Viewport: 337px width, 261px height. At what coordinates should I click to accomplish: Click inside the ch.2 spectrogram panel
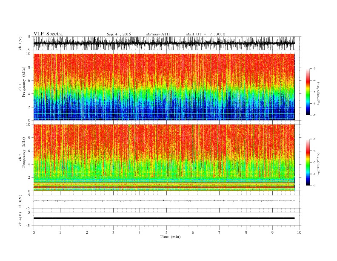point(164,158)
